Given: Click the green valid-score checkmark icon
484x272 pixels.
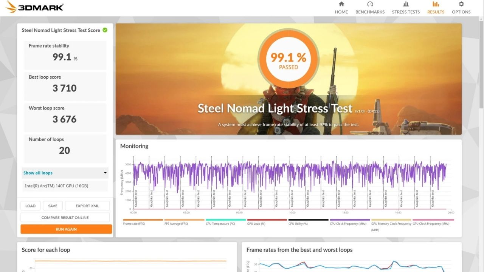Looking at the screenshot, I should [105, 30].
